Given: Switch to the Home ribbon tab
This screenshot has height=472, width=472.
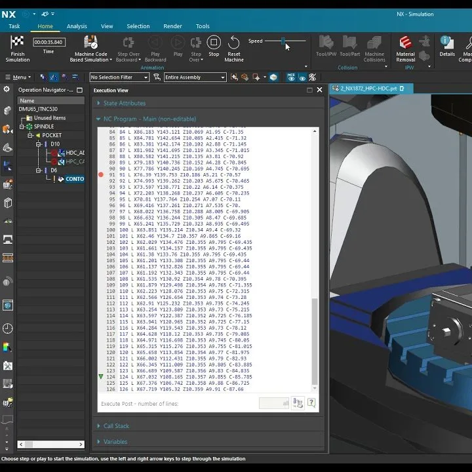Looking at the screenshot, I should click(x=45, y=26).
